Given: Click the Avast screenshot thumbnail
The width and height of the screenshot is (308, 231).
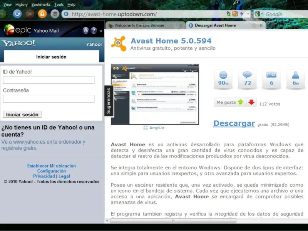Looking at the screenshot, I should point(155,94).
